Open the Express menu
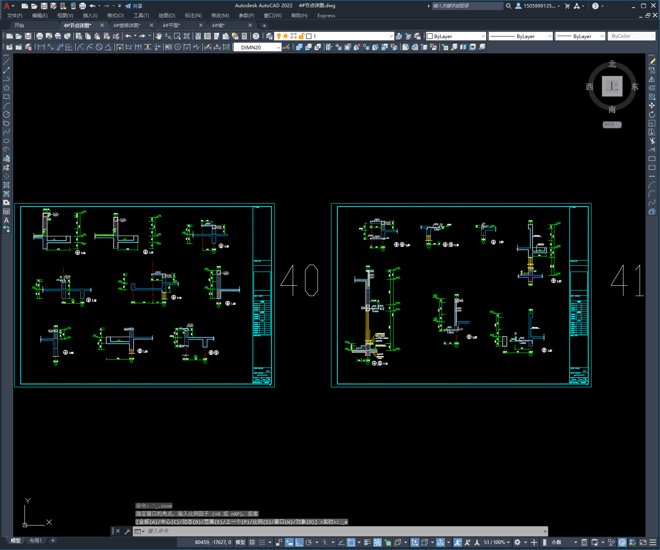660x550 pixels. pyautogui.click(x=326, y=16)
